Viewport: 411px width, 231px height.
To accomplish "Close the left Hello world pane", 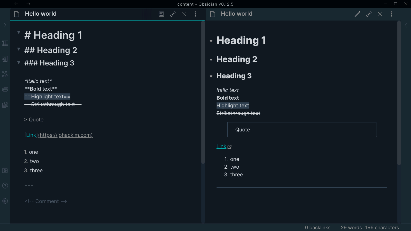I will [x=184, y=14].
